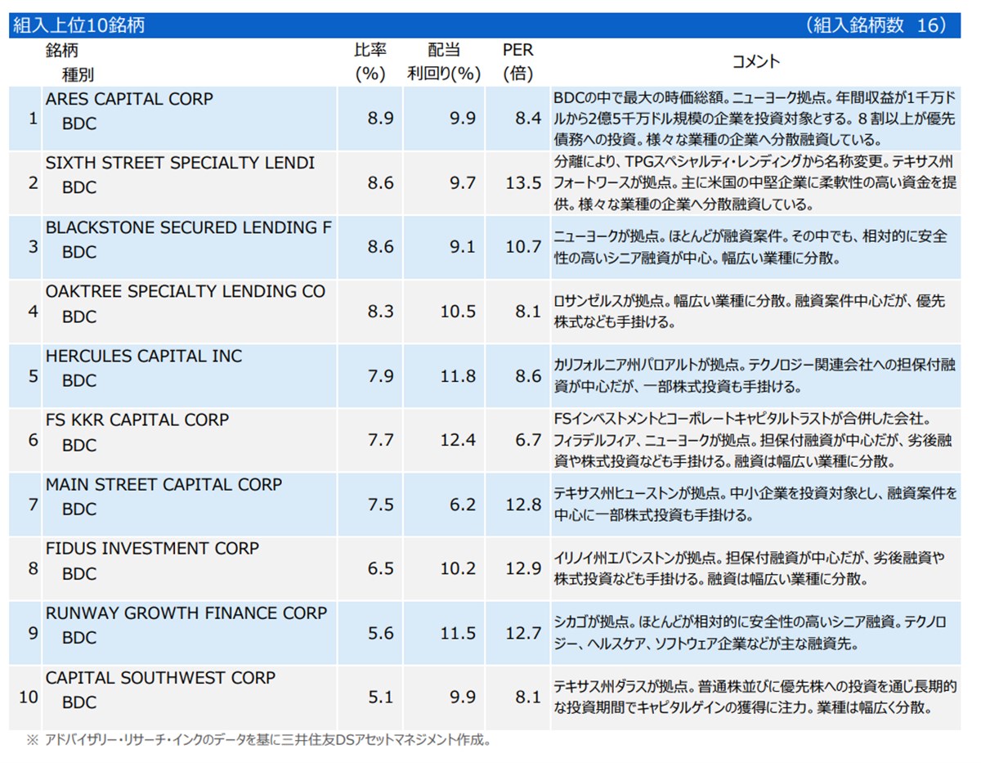This screenshot has width=981, height=763.
Task: Click dividend yield 10.2 for Fidus
Action: click(458, 568)
